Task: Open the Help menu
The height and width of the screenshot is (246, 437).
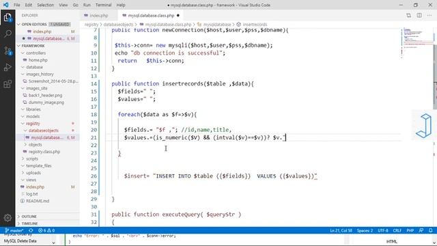Action: [x=121, y=5]
